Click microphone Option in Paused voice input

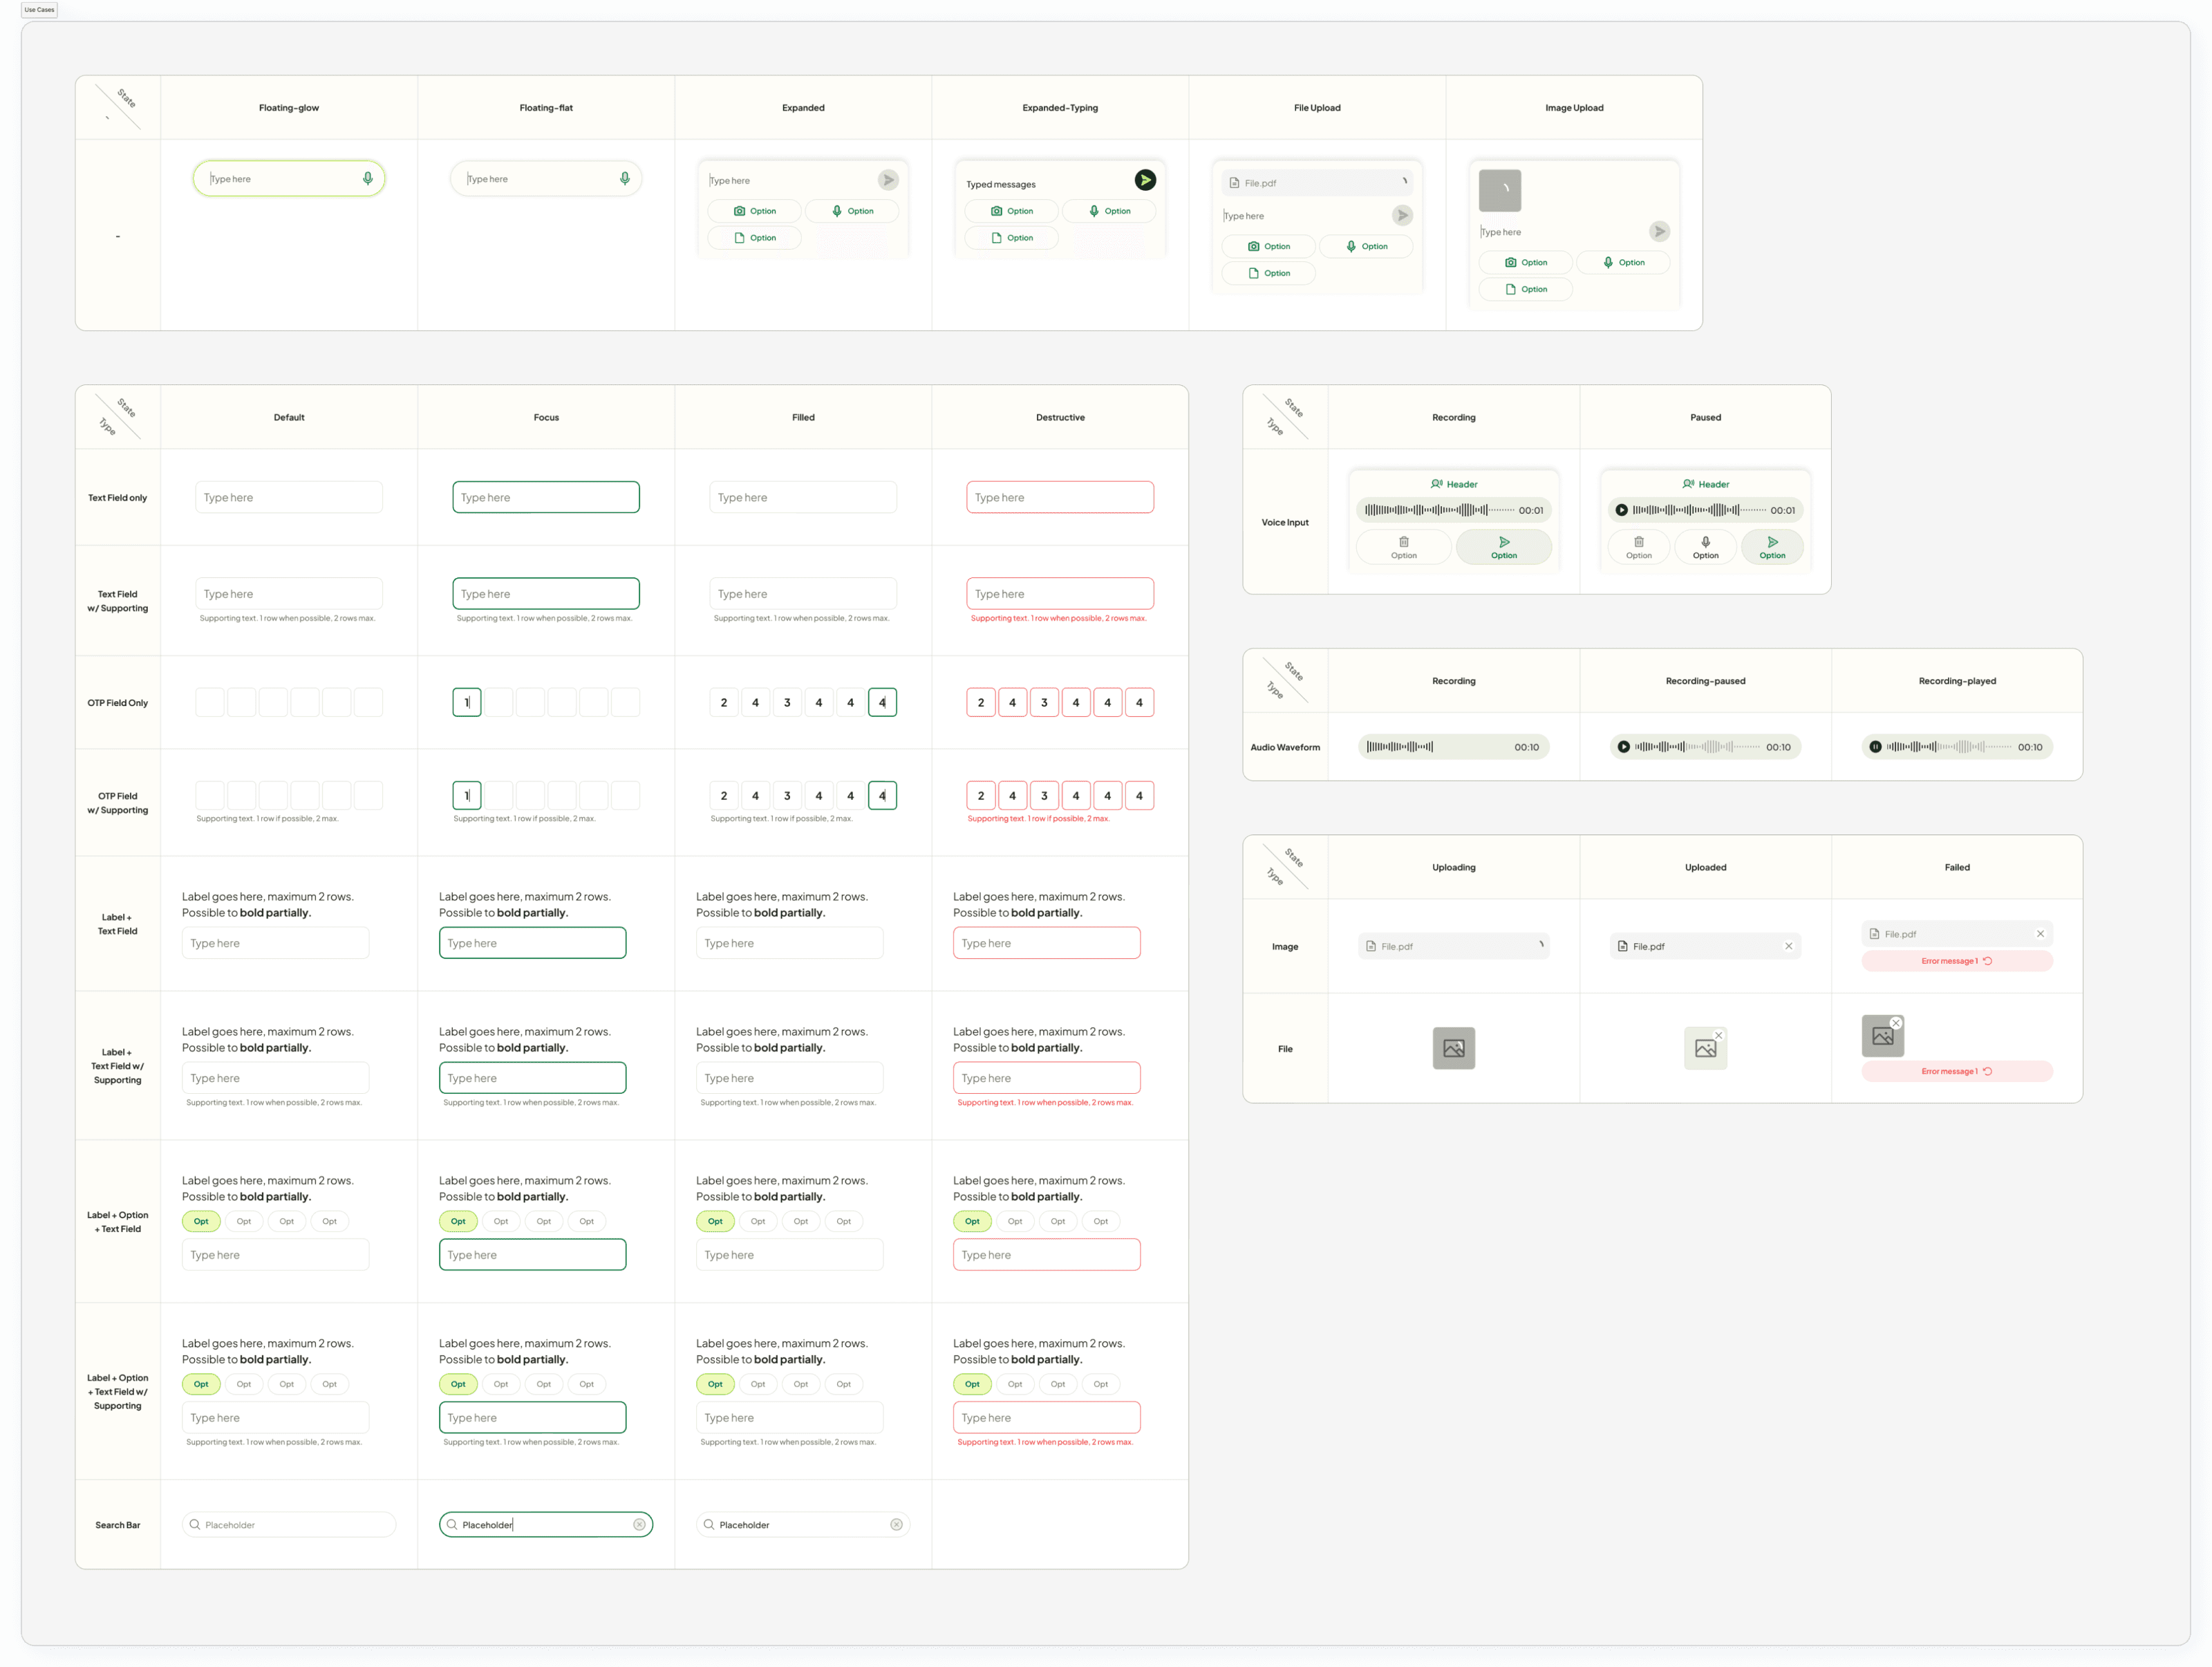point(1705,546)
